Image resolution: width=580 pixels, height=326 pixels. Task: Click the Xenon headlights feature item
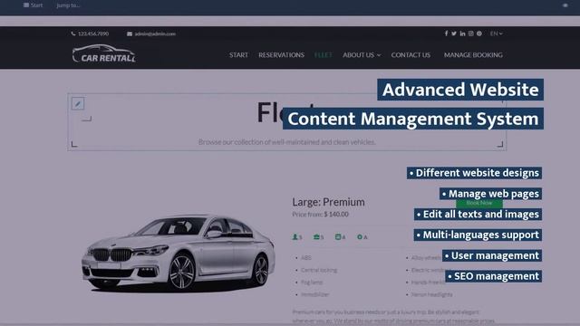pos(431,294)
